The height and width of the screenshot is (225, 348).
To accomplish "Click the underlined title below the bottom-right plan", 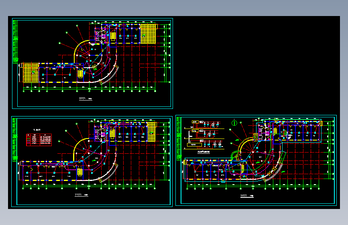I will point(247,196).
